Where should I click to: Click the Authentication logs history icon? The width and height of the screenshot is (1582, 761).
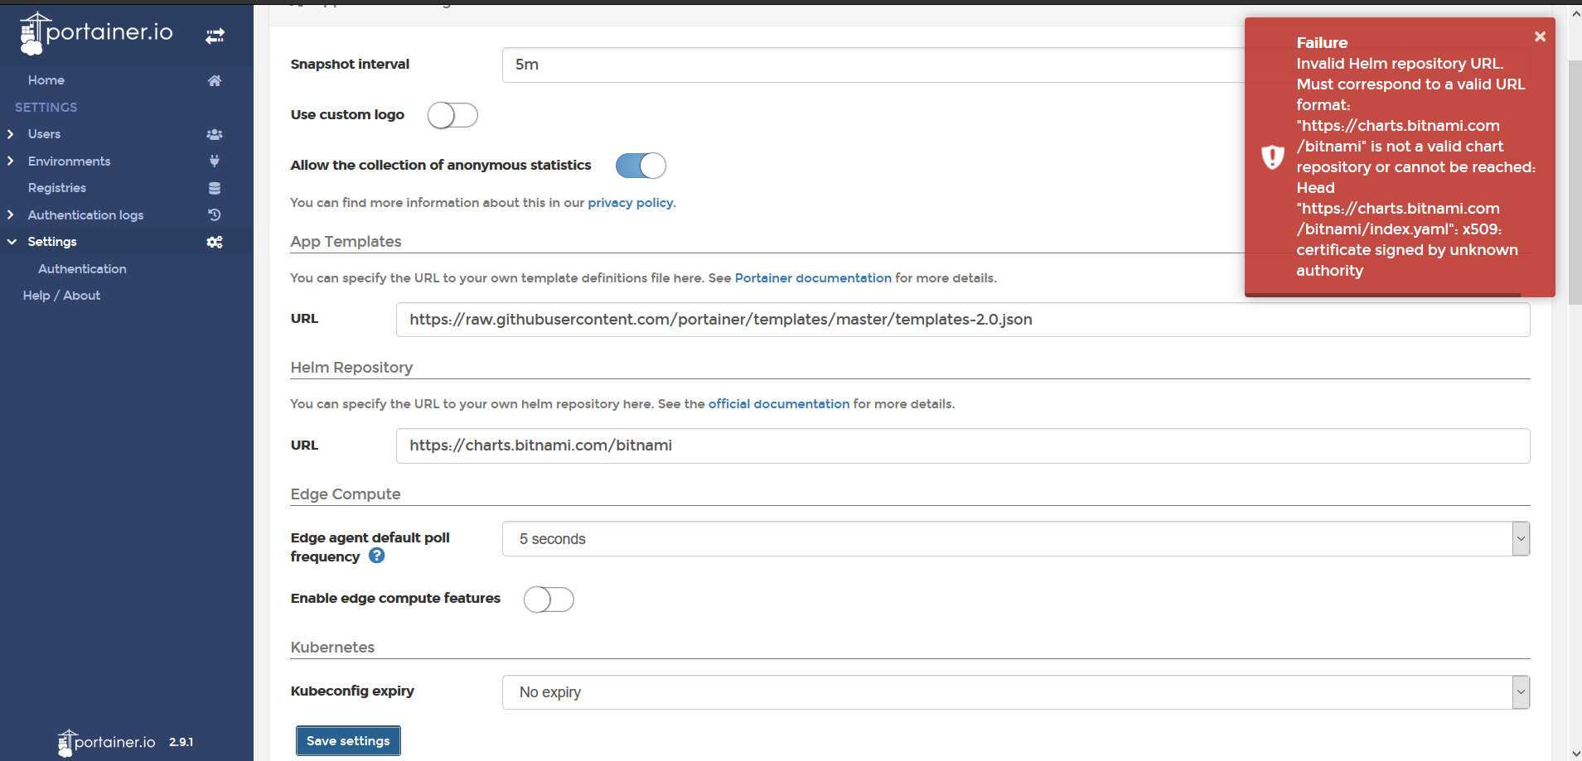point(214,214)
